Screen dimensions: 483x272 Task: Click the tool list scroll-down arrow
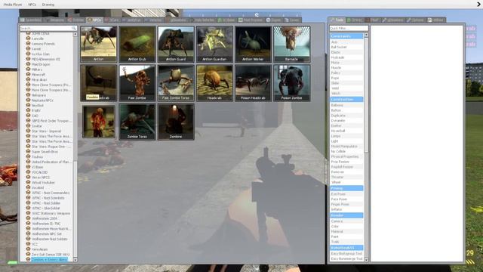coord(366,260)
